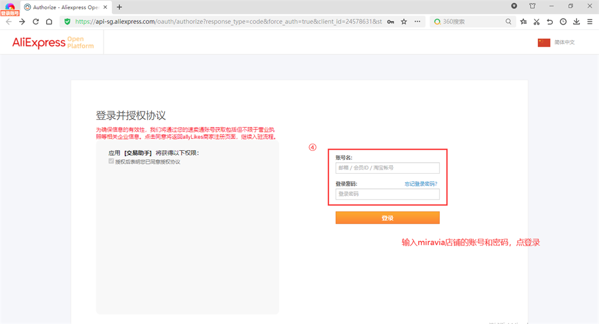The width and height of the screenshot is (599, 324).
Task: Minimize the browser window
Action: coord(551,6)
